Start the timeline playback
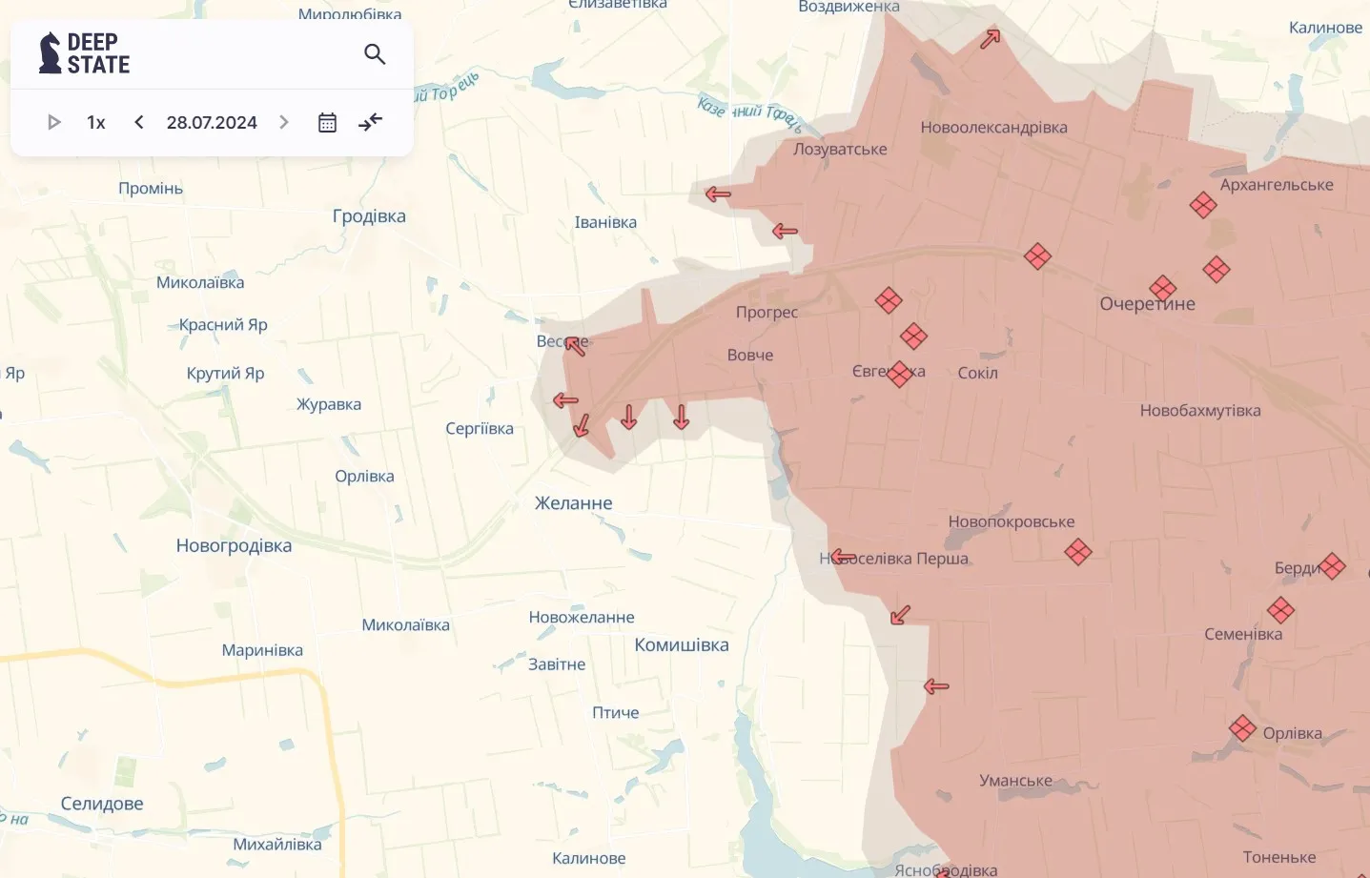This screenshot has height=878, width=1370. click(x=54, y=122)
